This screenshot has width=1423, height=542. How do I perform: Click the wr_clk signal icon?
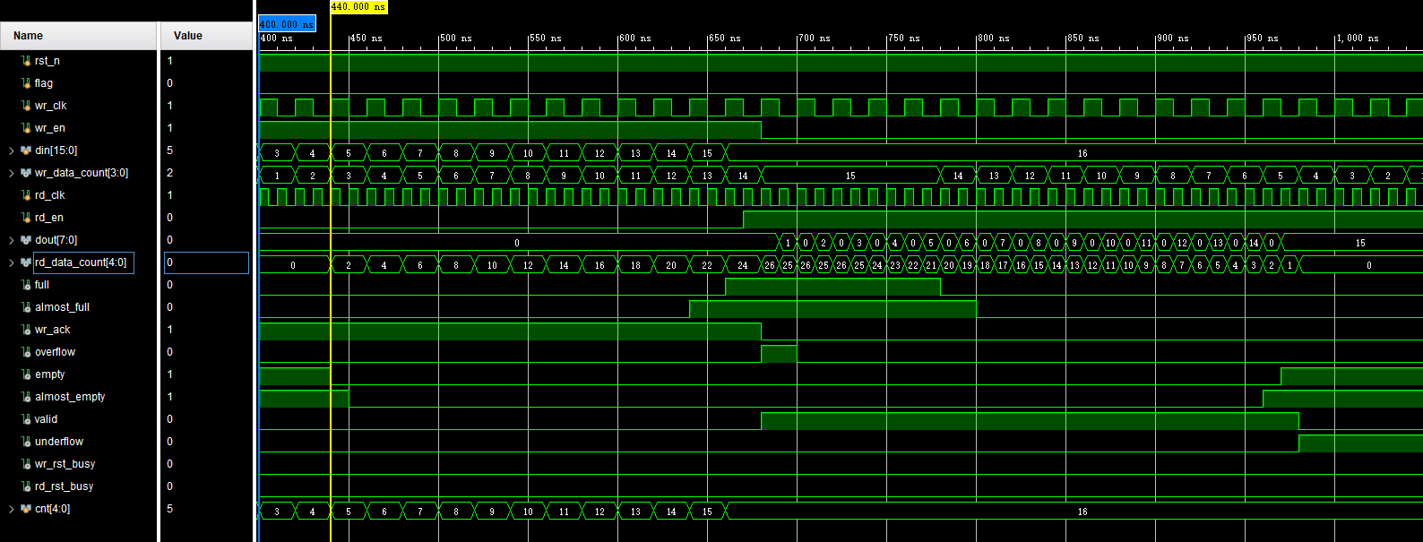coord(26,106)
